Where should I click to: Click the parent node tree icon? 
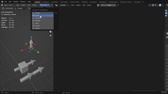coord(150,5)
